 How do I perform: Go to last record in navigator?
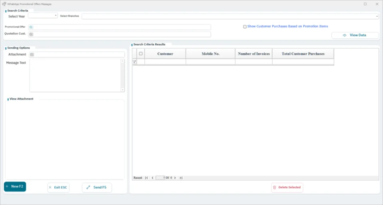[x=181, y=178]
